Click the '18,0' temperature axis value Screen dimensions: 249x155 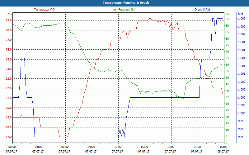(x=9, y=127)
